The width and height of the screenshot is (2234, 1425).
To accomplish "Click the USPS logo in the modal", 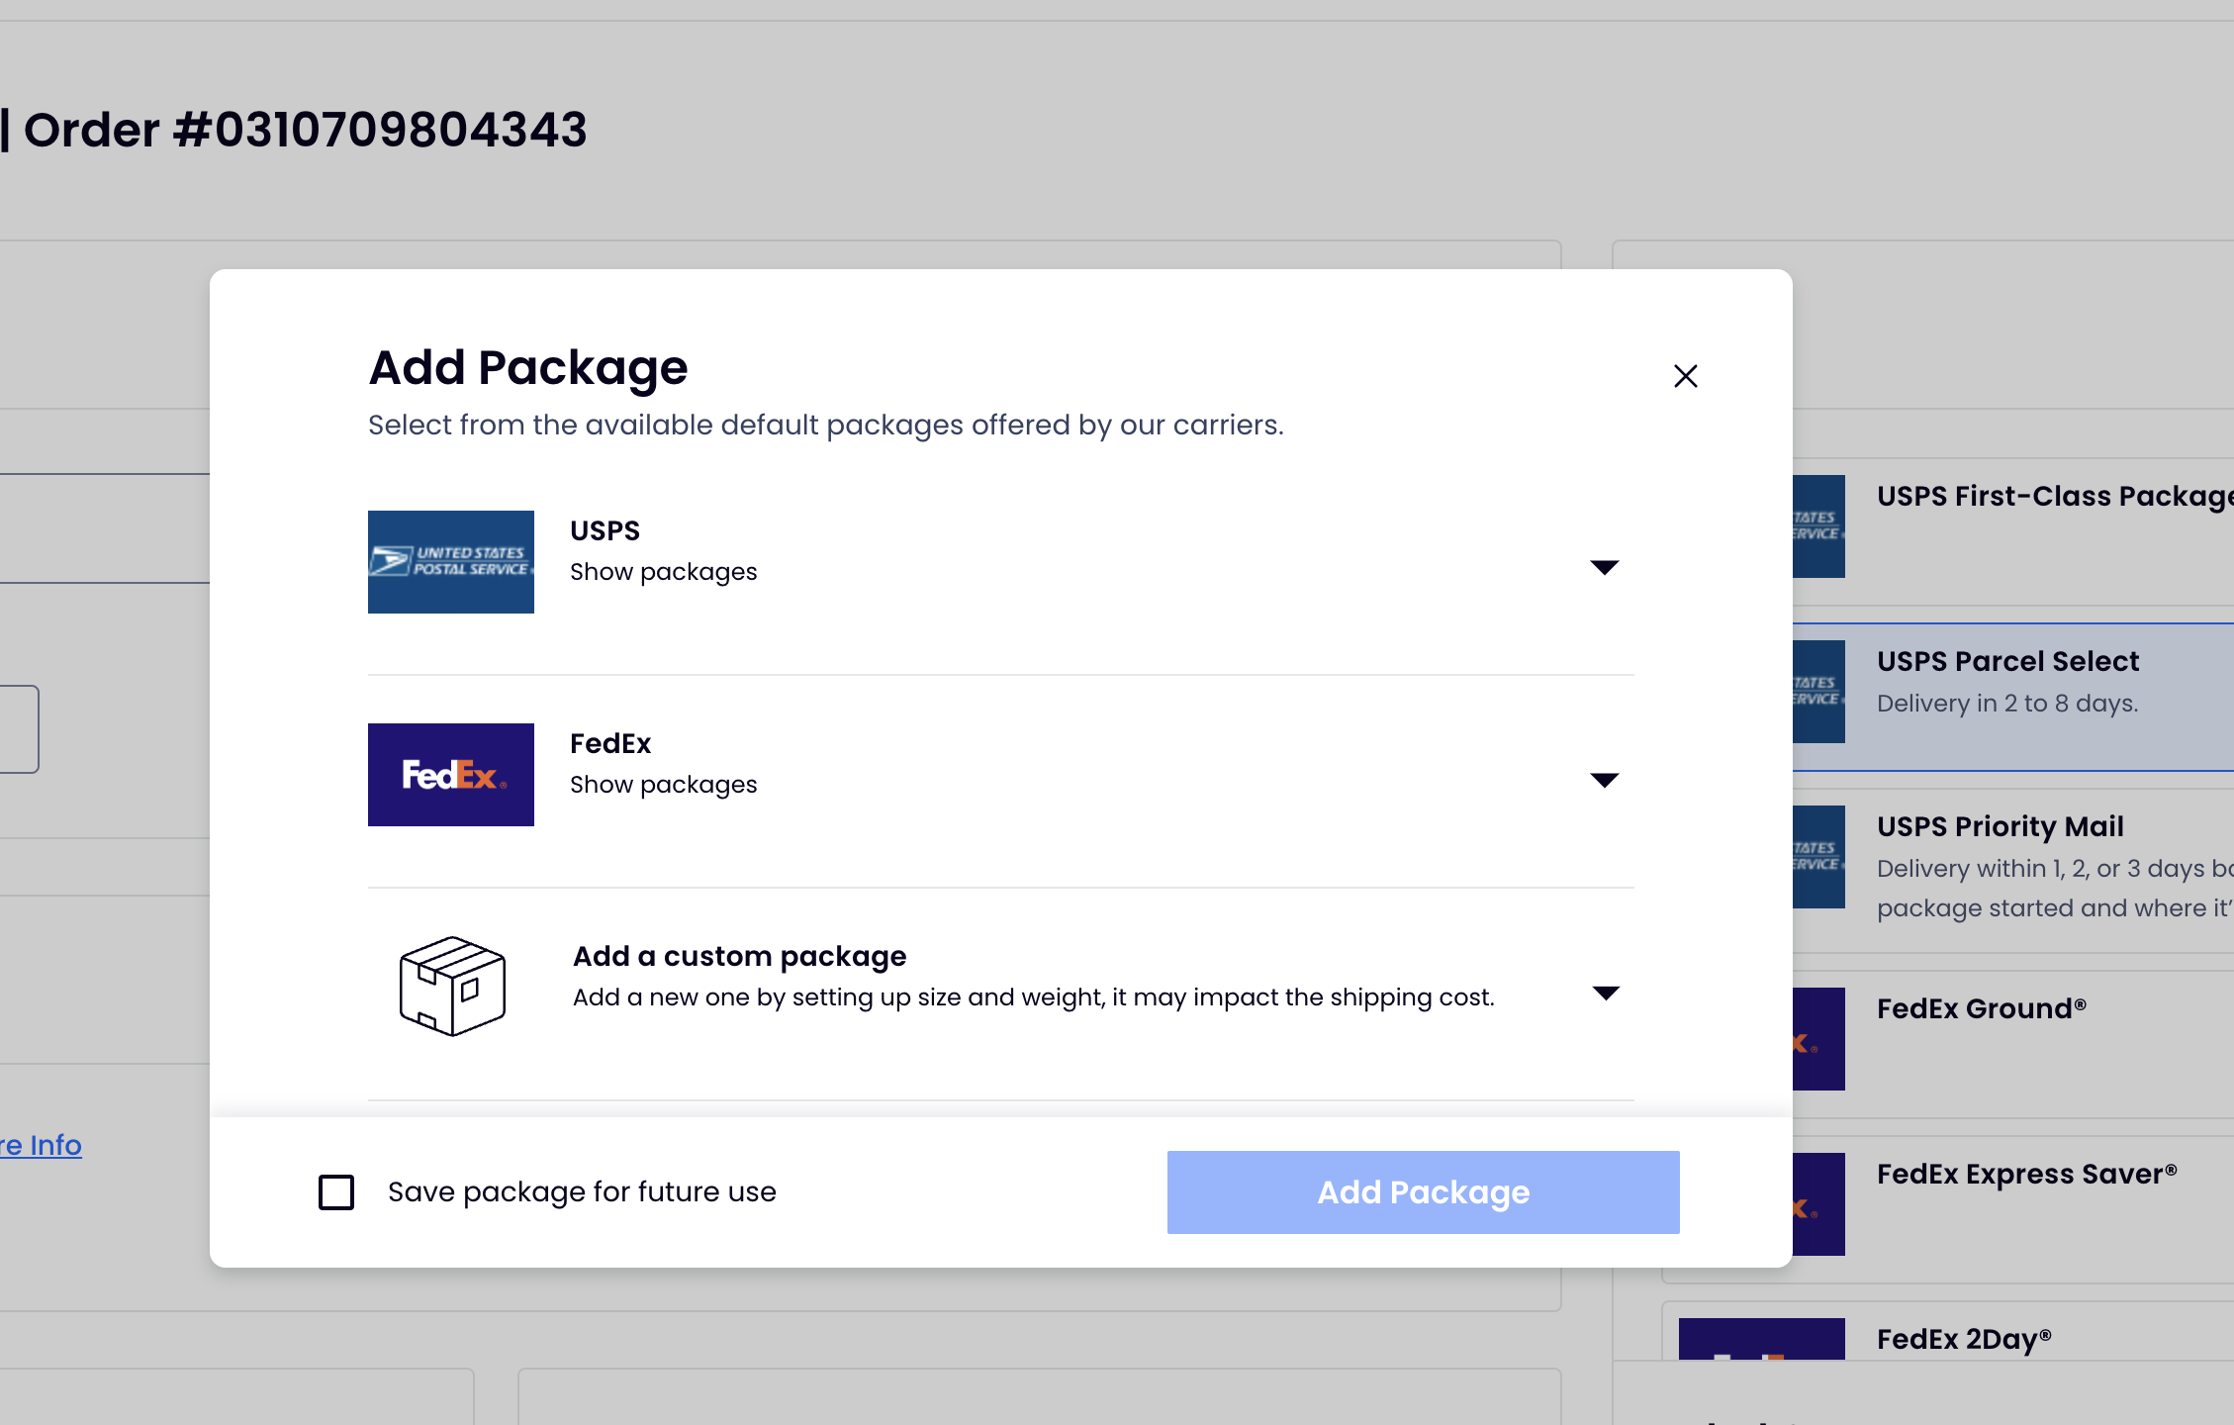I will (x=451, y=562).
